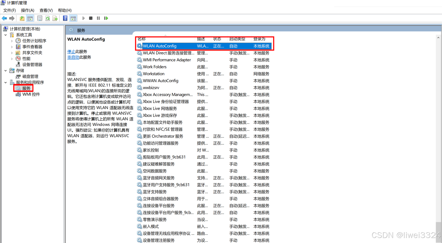Select 更新 Orchestrator 服务 row
Image resolution: width=442 pixels, height=243 pixels.
point(204,136)
